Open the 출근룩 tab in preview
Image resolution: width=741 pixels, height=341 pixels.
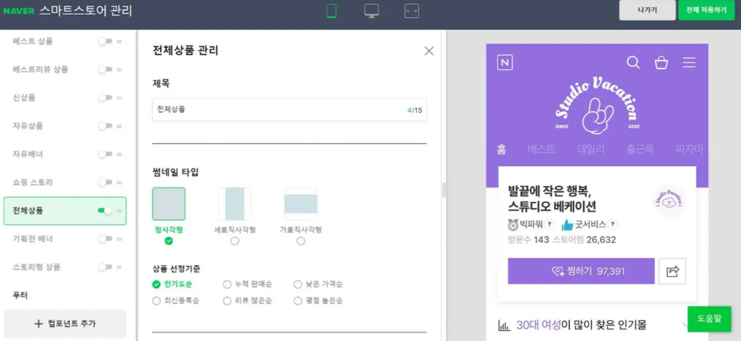(x=641, y=149)
